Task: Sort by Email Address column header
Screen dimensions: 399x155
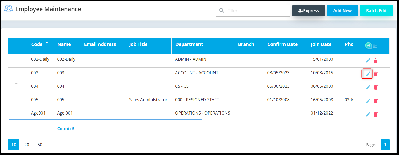Action: pos(102,46)
